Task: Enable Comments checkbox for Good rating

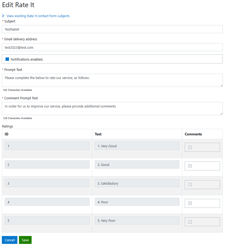Action: [x=190, y=166]
